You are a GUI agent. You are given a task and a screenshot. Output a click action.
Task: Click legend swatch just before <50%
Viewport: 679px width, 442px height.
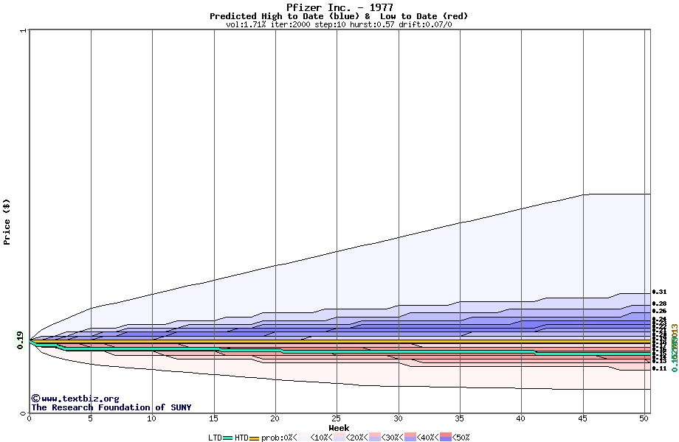point(446,438)
